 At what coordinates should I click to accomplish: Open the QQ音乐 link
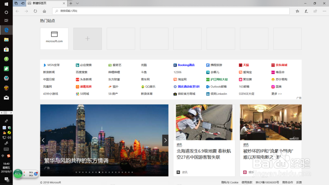point(148,87)
